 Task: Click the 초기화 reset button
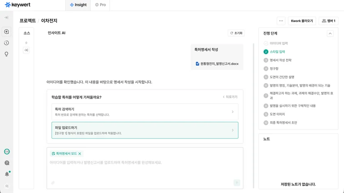[236, 33]
